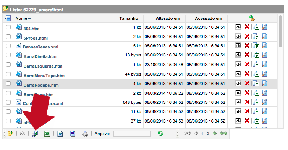The height and width of the screenshot is (150, 288).
Task: Click the Excel export icon
Action: click(47, 134)
